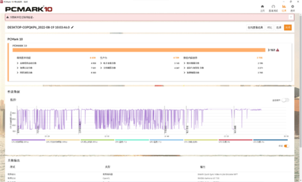Open the Home tab with house icon
The width and height of the screenshot is (302, 182).
pyautogui.click(x=262, y=8)
